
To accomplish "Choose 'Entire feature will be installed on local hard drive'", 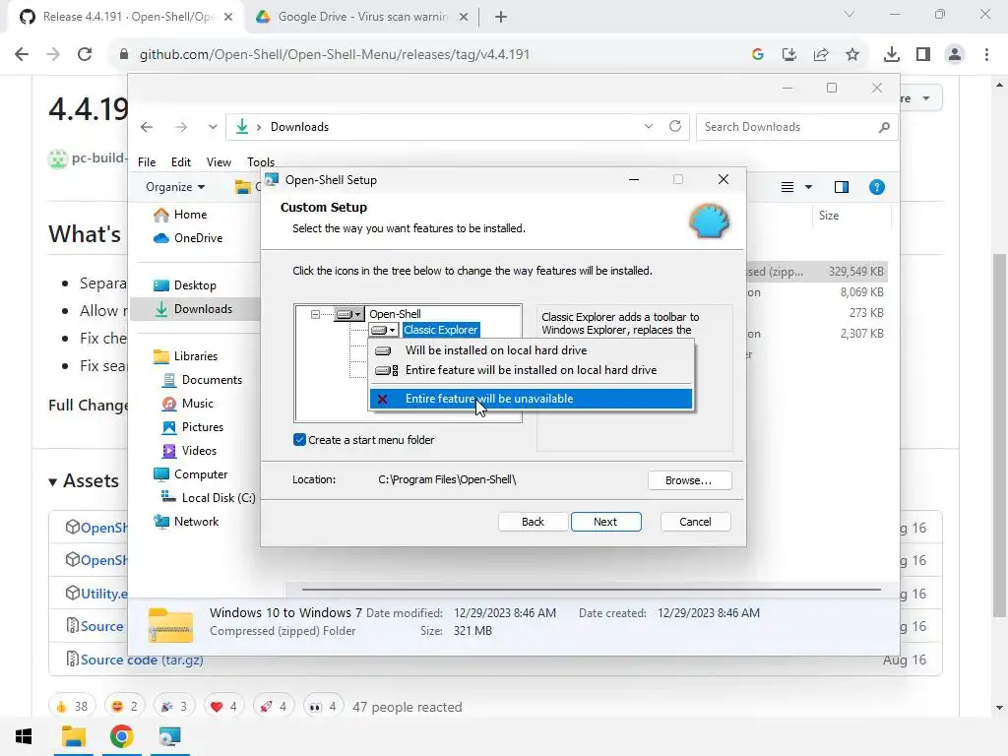I will point(531,370).
